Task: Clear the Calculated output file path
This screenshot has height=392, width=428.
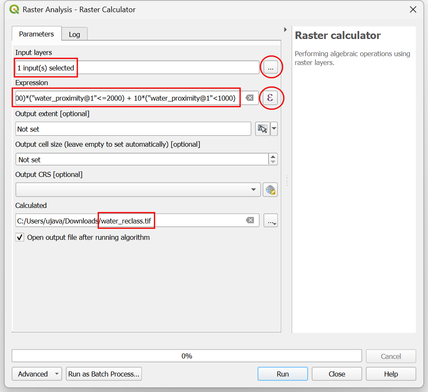Action: pyautogui.click(x=250, y=220)
